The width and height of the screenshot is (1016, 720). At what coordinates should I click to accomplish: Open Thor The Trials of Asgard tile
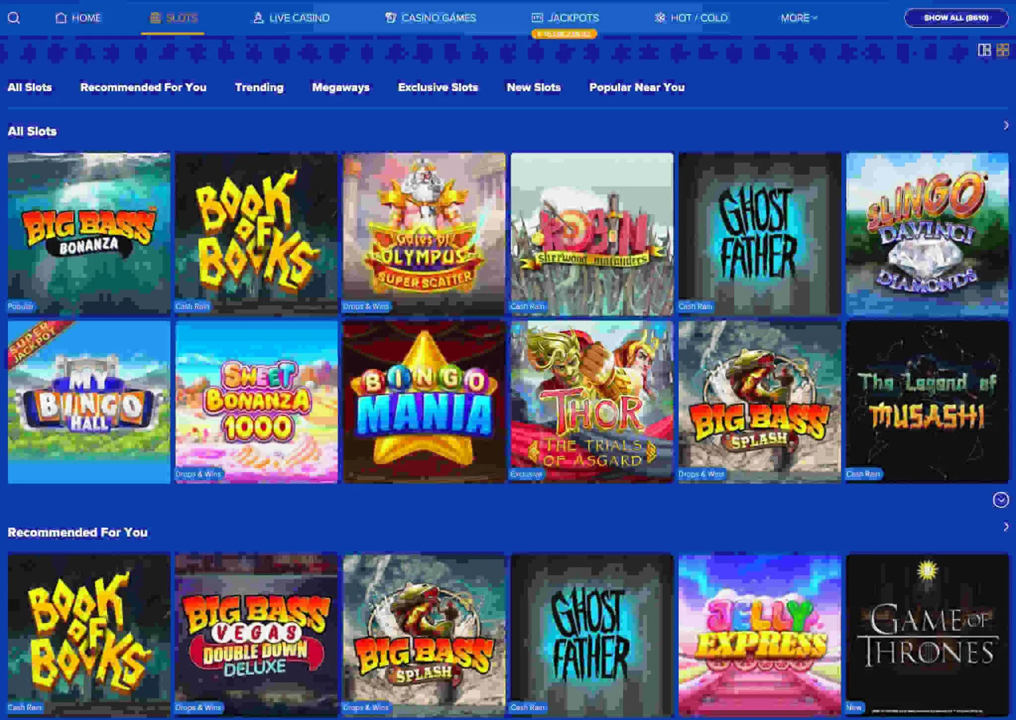(x=592, y=402)
